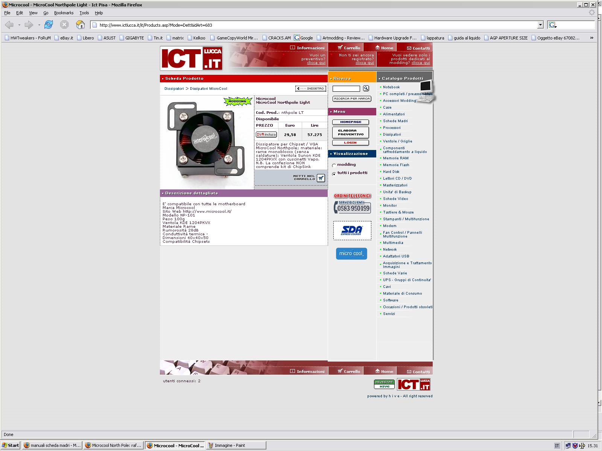Screen dimensions: 602x451
Task: Open the Notebook catalog category
Action: point(391,87)
